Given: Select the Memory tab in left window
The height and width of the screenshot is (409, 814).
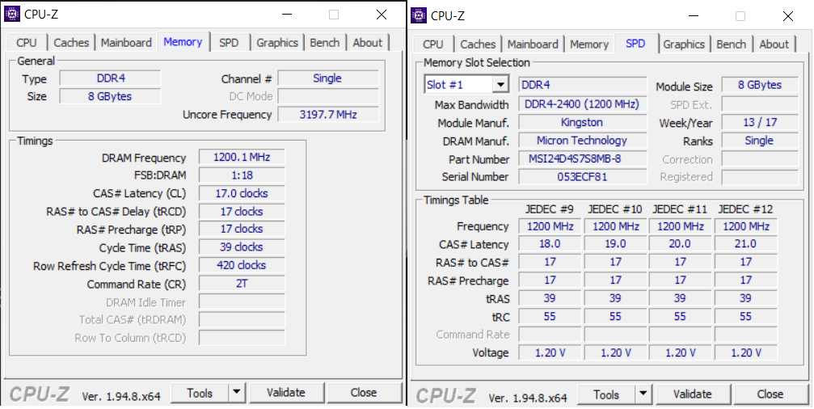Looking at the screenshot, I should pyautogui.click(x=183, y=41).
